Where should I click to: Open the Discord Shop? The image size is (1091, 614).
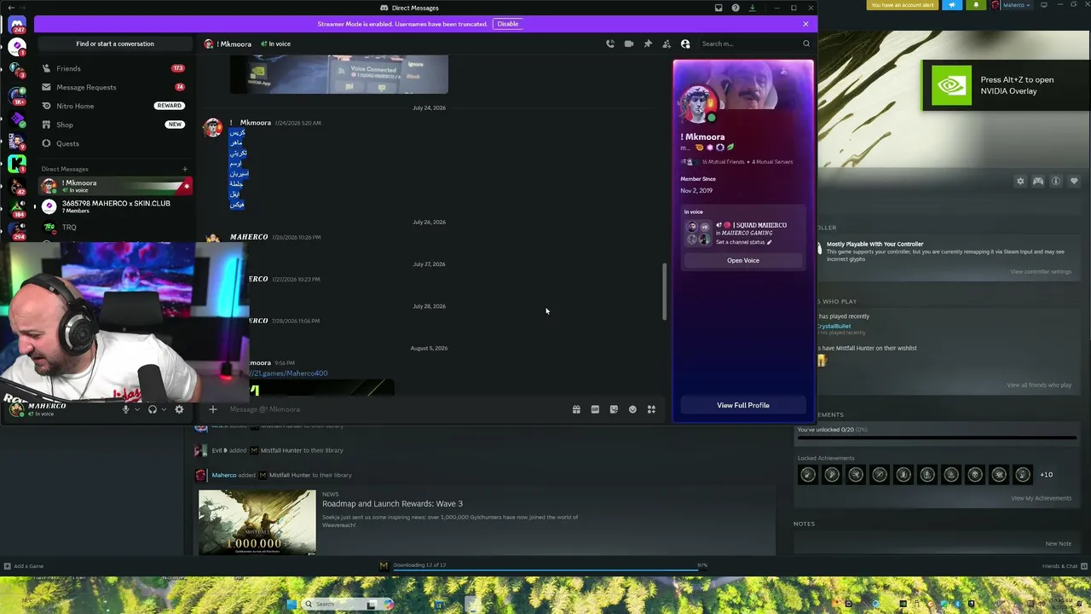click(x=113, y=125)
